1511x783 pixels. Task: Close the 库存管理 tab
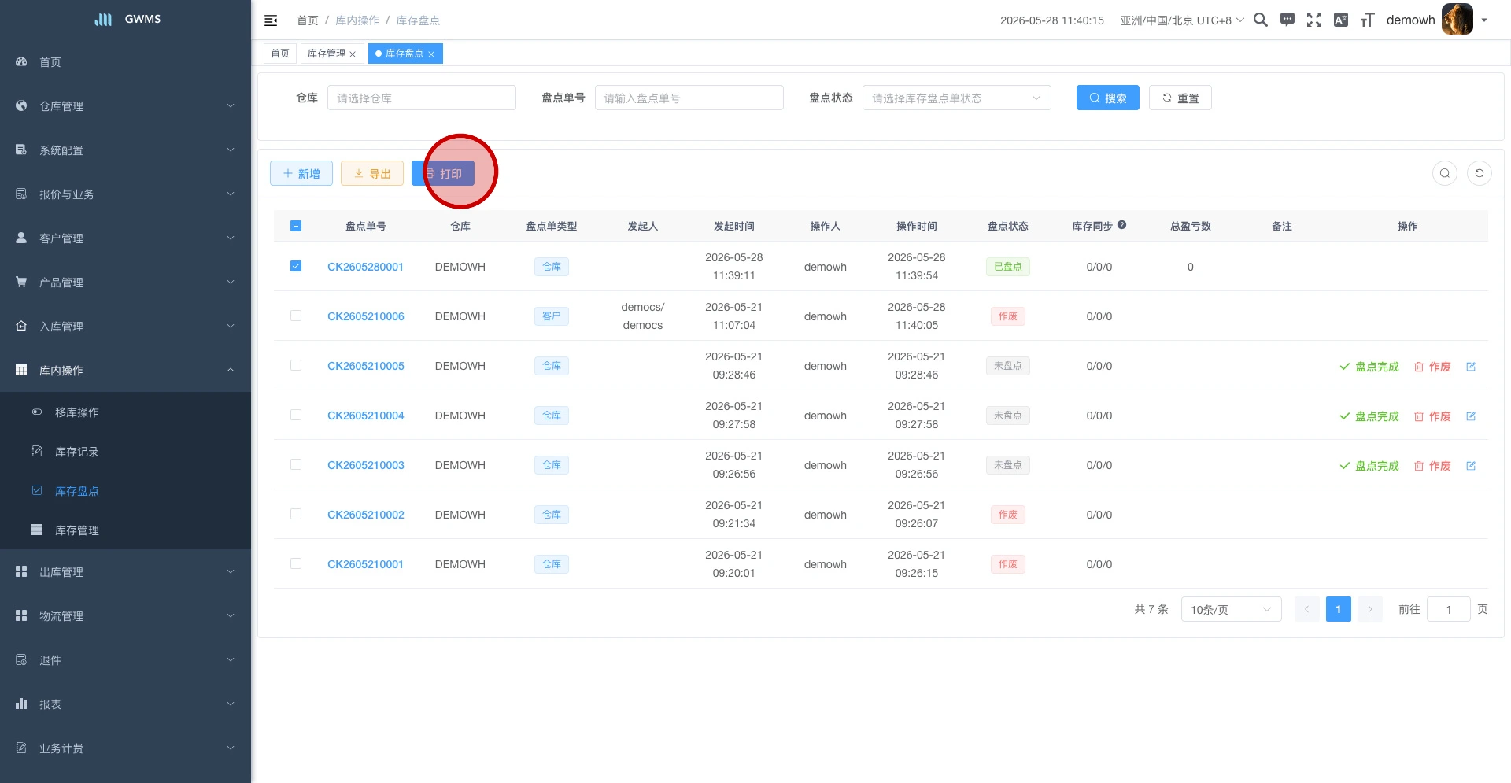tap(353, 54)
